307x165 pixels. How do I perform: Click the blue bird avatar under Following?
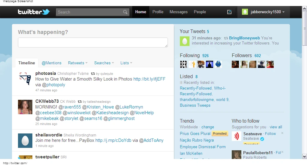[x=218, y=64]
